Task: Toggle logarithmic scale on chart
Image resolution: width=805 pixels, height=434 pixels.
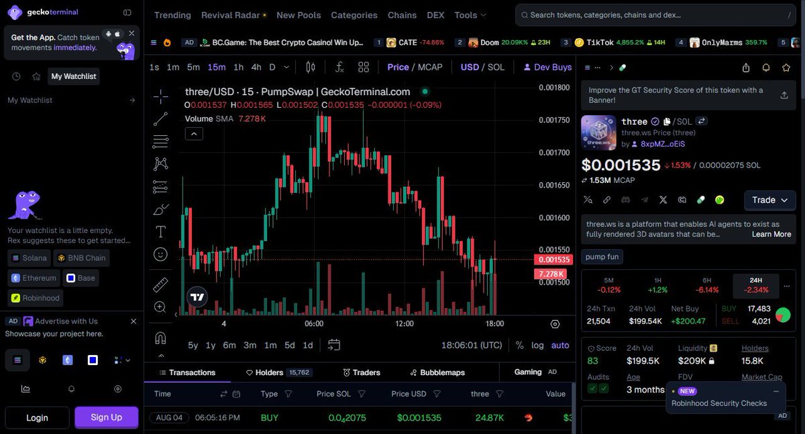Action: pyautogui.click(x=537, y=345)
